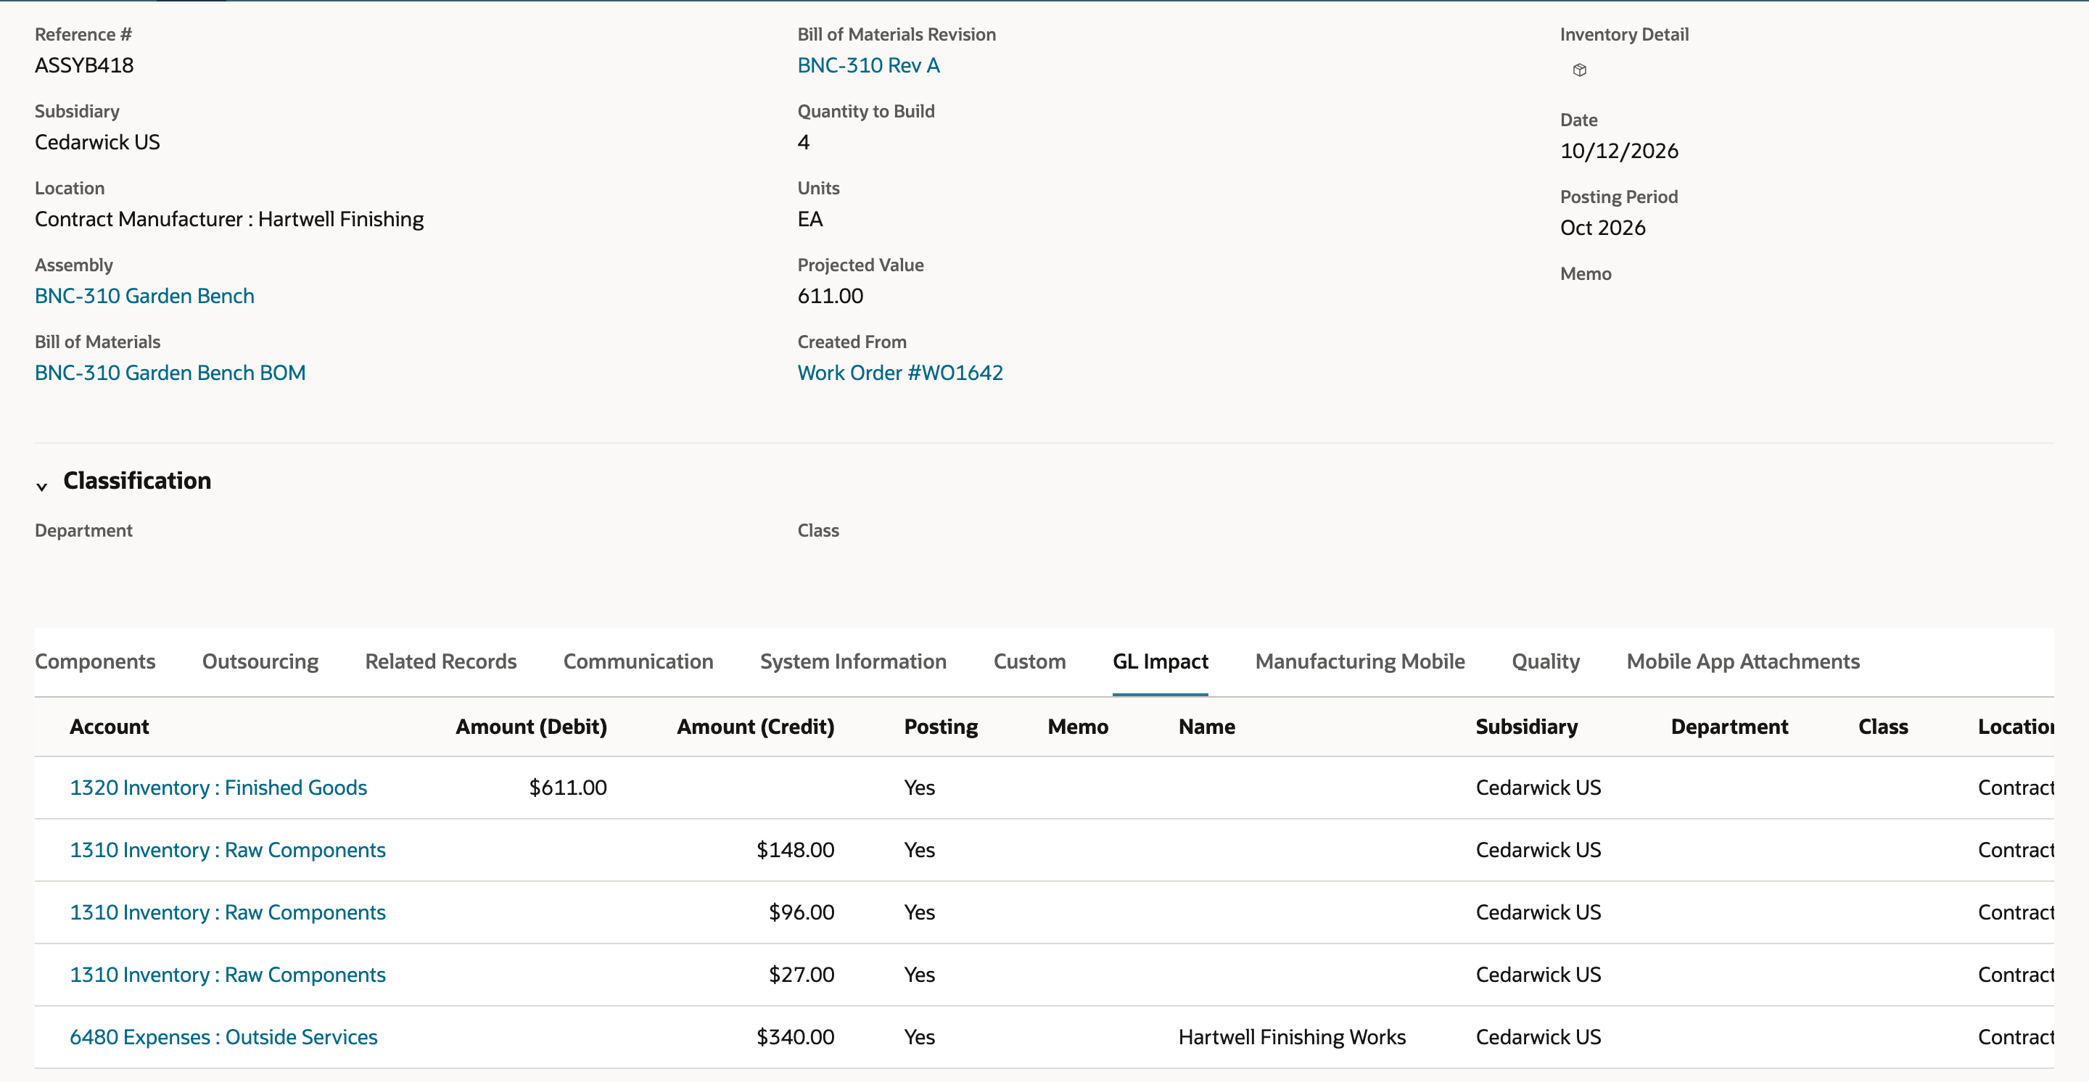The width and height of the screenshot is (2089, 1082).
Task: Select the GL Impact tab
Action: (x=1160, y=661)
